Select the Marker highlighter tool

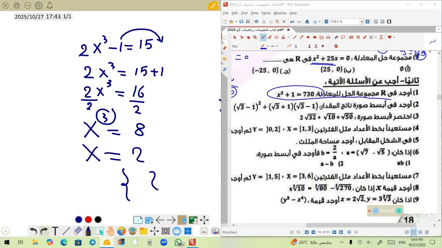(270, 37)
